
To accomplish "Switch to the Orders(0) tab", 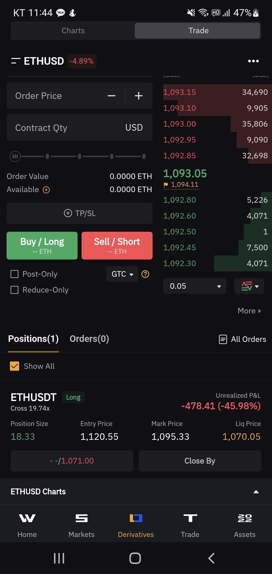I will click(x=89, y=339).
